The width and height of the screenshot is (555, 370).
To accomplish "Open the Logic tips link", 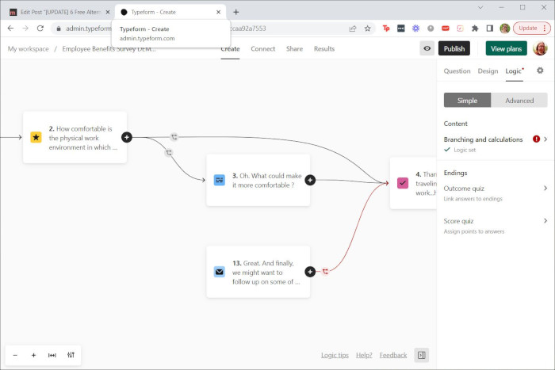I will (335, 355).
